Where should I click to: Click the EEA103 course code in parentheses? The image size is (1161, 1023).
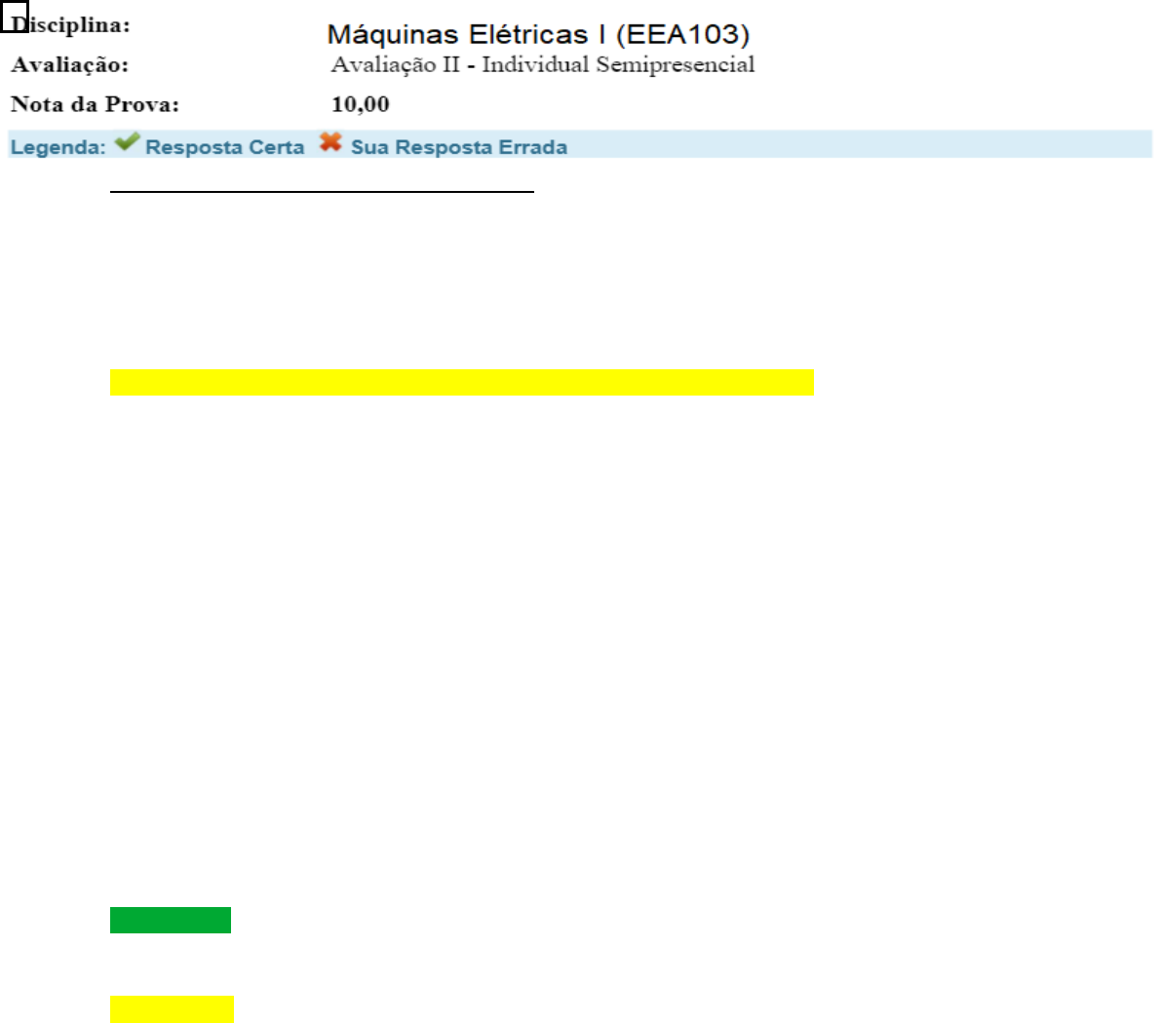(x=682, y=35)
